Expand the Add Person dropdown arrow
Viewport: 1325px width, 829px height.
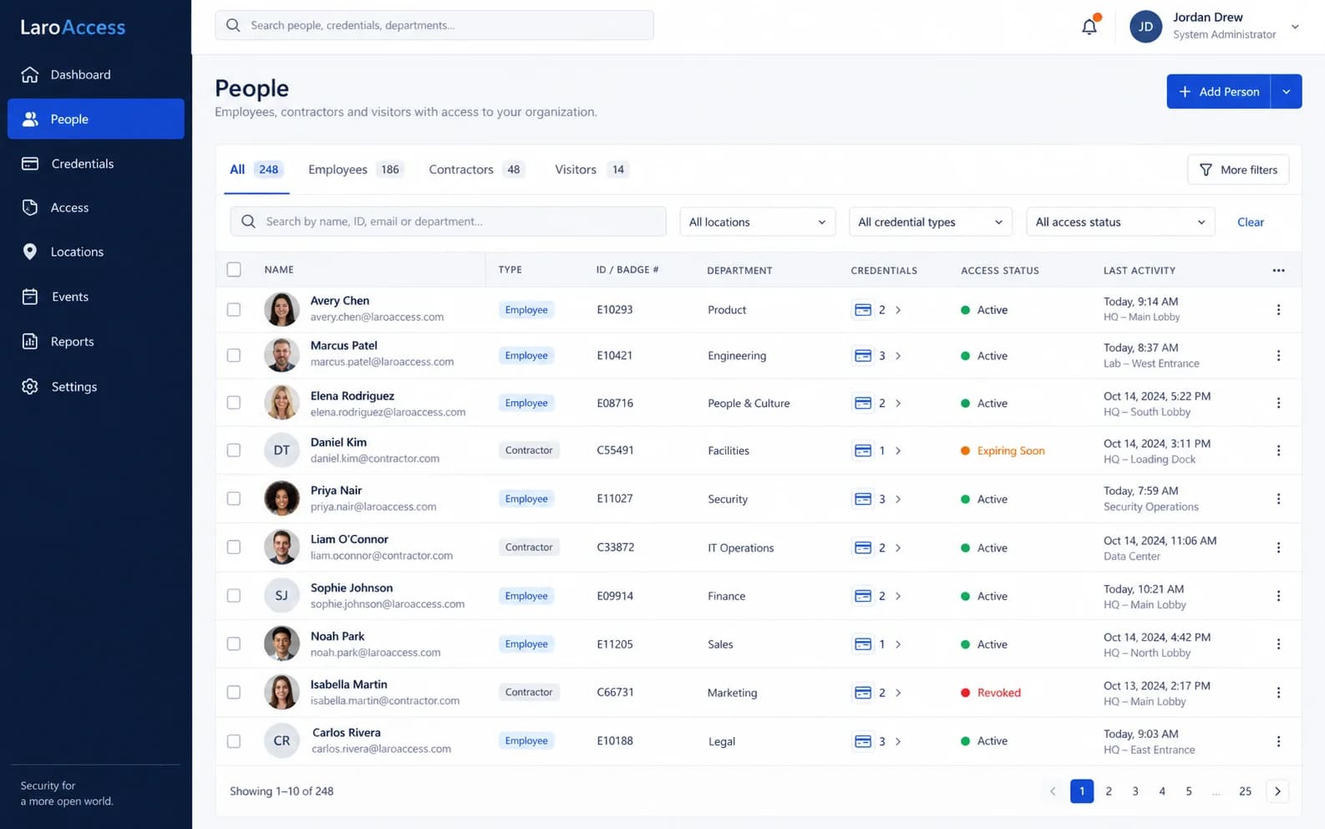click(1287, 92)
